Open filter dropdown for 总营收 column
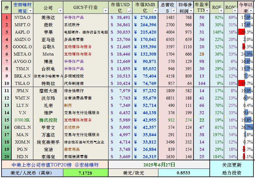The width and height of the screenshot is (255, 178). 174,11
